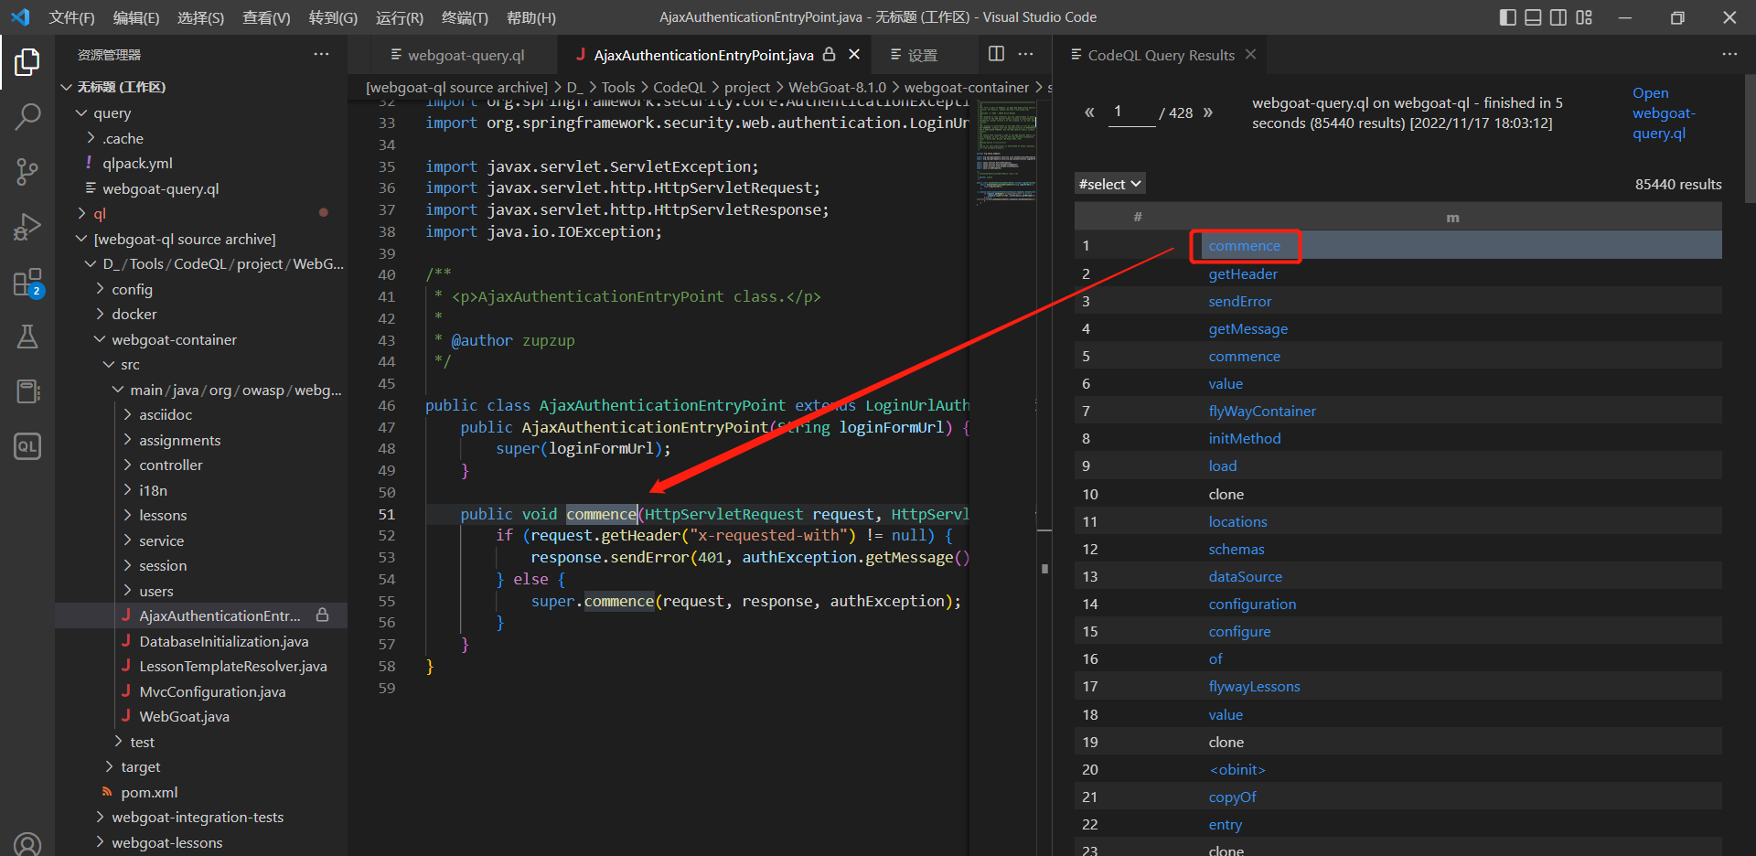Open editor group more actions (…)

click(x=1026, y=54)
